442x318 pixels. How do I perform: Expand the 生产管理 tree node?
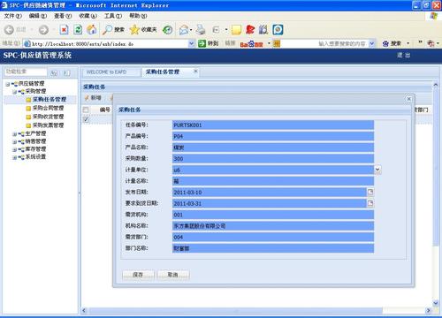coord(14,134)
